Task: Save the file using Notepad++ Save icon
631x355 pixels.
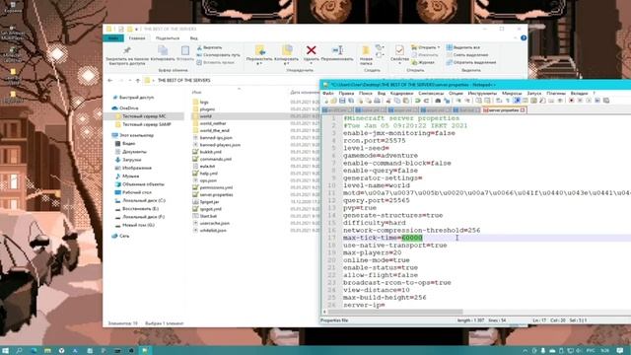Action: click(342, 101)
